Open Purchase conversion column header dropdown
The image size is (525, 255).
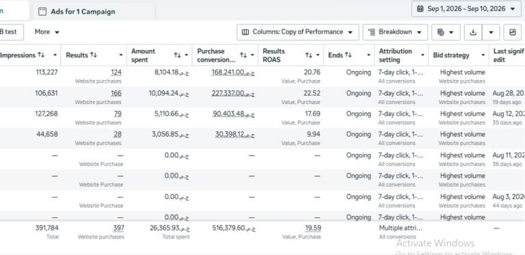click(252, 55)
